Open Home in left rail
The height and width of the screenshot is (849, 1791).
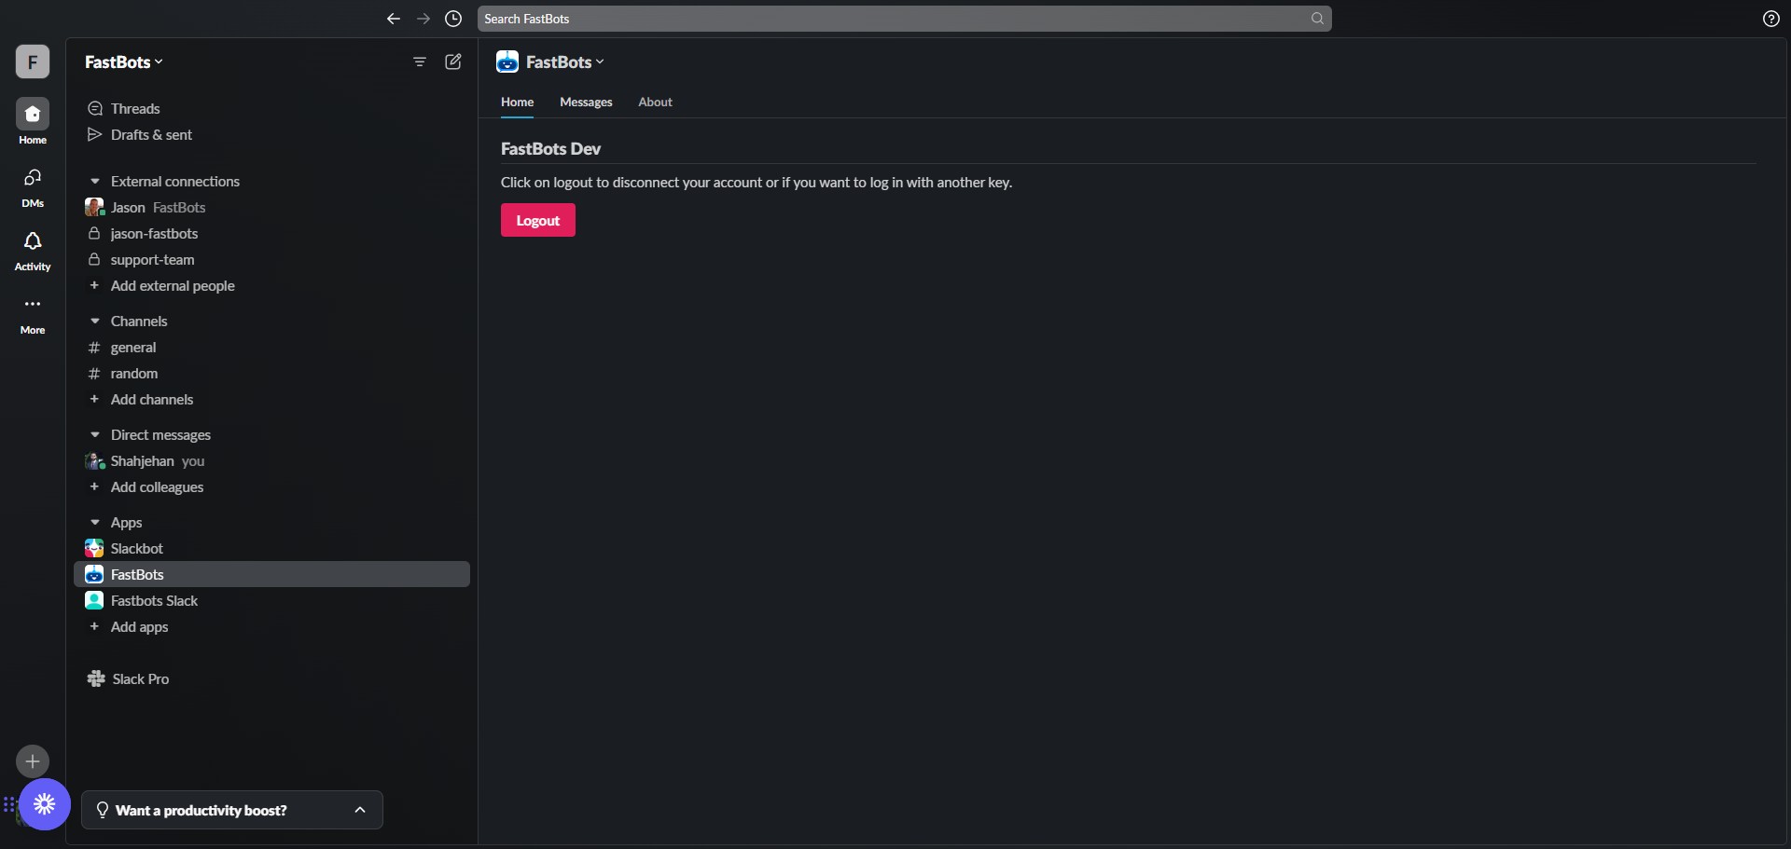point(33,122)
